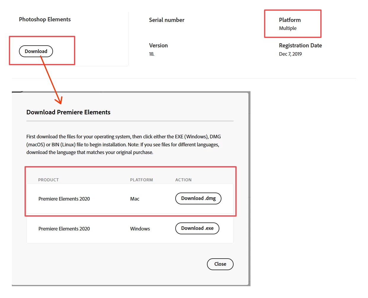The image size is (368, 298).
Task: Click the ACTION column header
Action: (x=184, y=180)
